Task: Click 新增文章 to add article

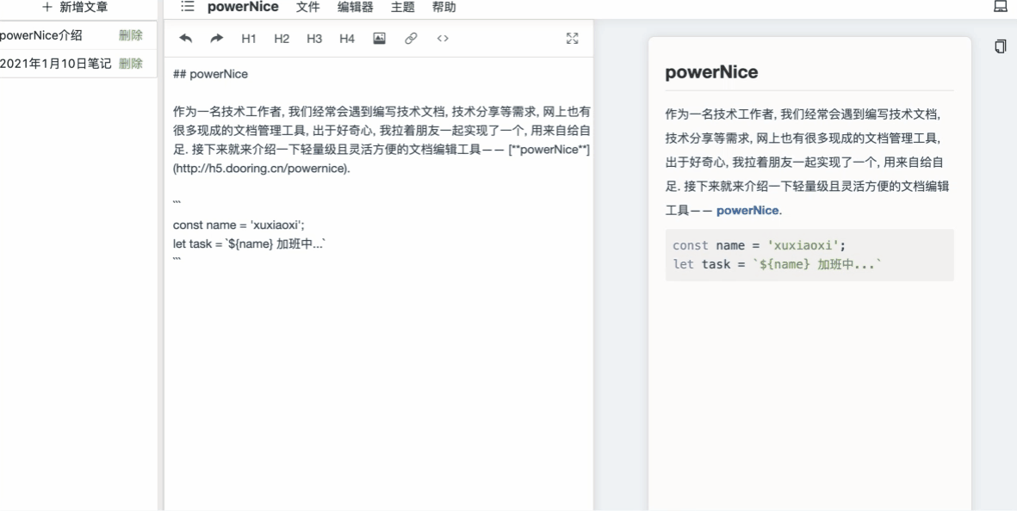Action: click(75, 7)
